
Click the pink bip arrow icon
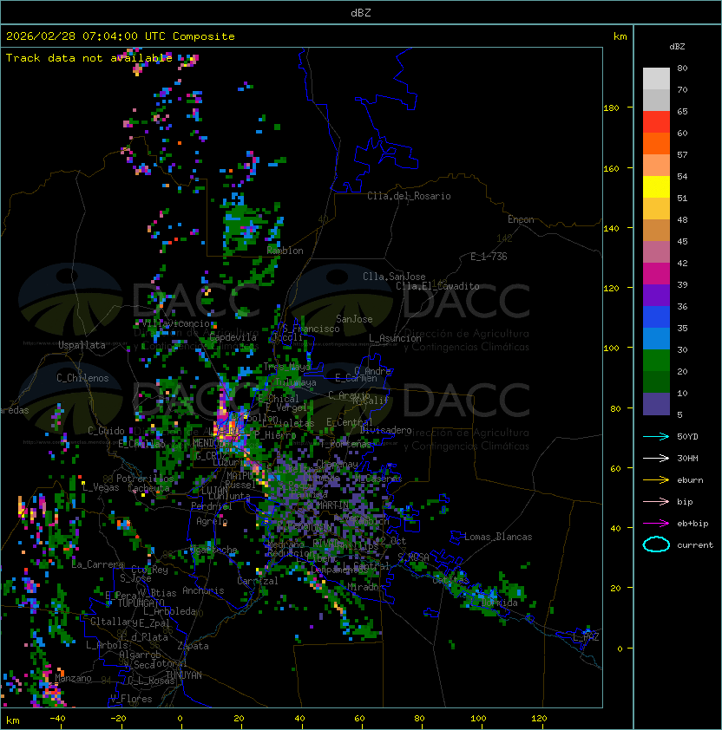point(656,501)
